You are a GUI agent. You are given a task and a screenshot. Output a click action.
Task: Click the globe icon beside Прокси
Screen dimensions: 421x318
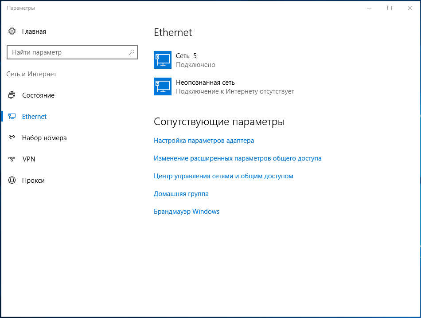[x=12, y=180]
